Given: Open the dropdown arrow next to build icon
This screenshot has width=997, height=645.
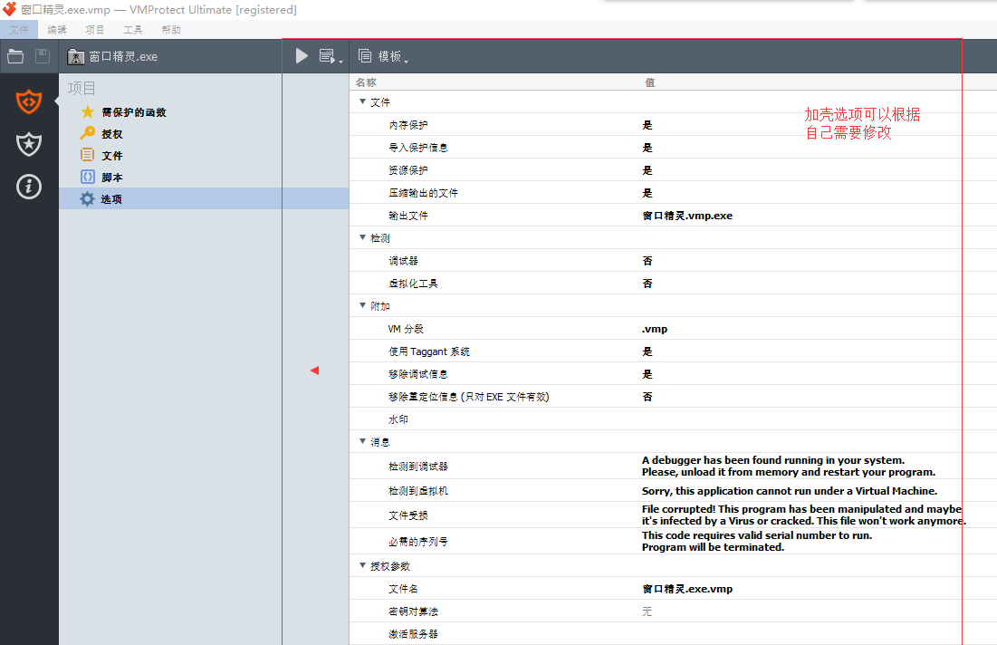Looking at the screenshot, I should (x=340, y=62).
